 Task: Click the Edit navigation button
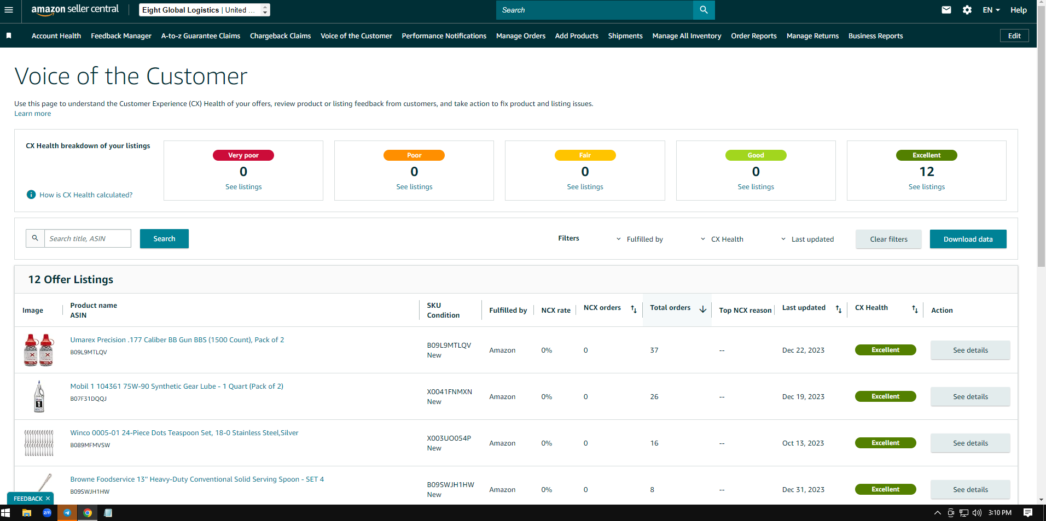[1014, 36]
